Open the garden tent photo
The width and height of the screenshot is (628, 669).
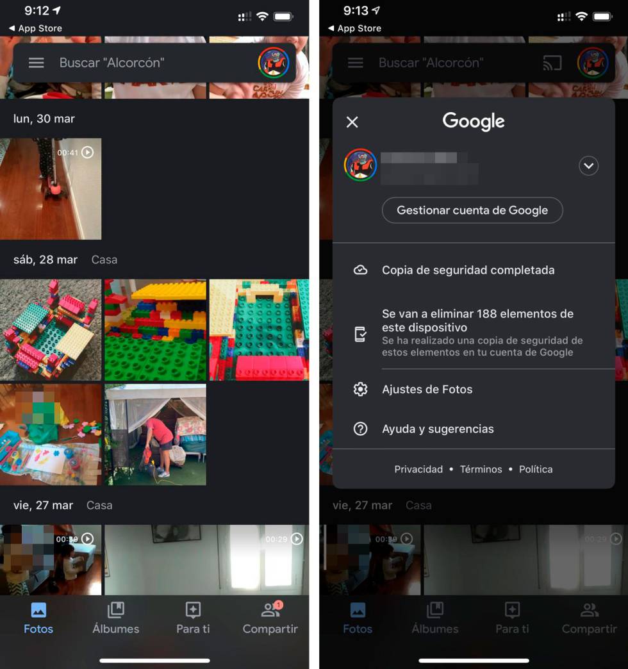coord(155,434)
